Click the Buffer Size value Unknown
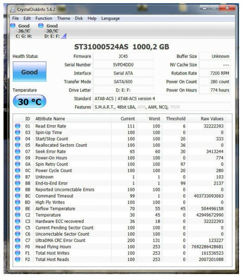245x280 pixels. [215, 56]
